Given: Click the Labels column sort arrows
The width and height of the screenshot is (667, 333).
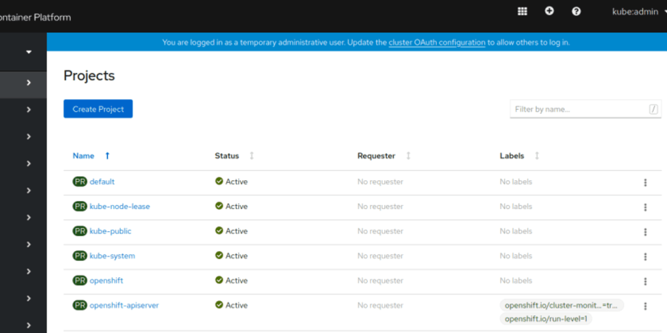Looking at the screenshot, I should click(x=537, y=156).
